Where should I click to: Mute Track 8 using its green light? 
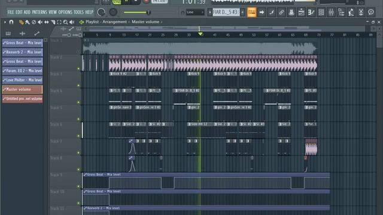(78, 170)
